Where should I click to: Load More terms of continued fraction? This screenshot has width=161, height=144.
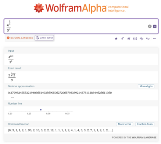125,124
